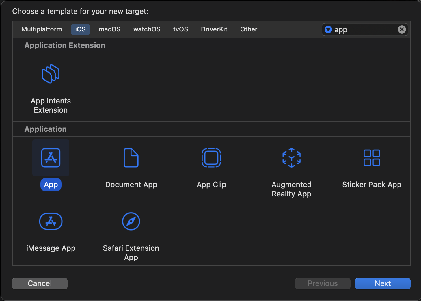Click the 'Application' section header
The width and height of the screenshot is (421, 301).
pos(46,129)
